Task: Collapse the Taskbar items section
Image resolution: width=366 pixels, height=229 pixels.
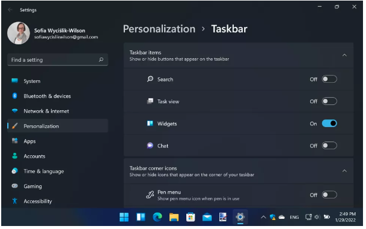Action: tap(344, 55)
